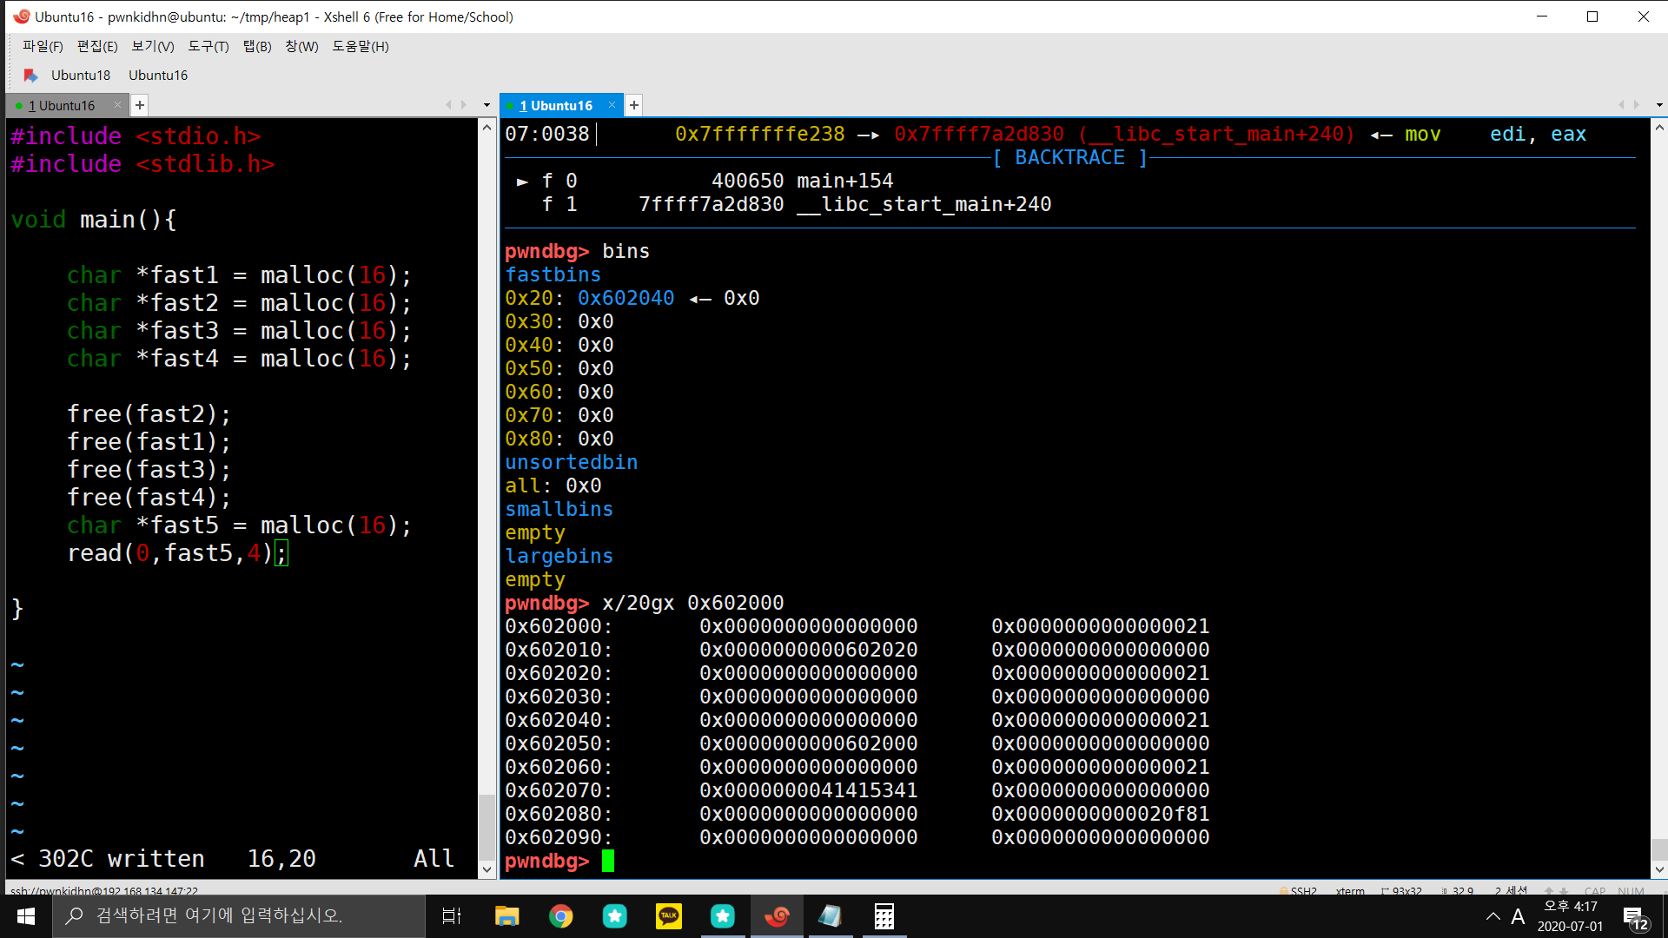Image resolution: width=1668 pixels, height=938 pixels.
Task: Click right pane scrollbar up arrow
Action: [x=1658, y=128]
